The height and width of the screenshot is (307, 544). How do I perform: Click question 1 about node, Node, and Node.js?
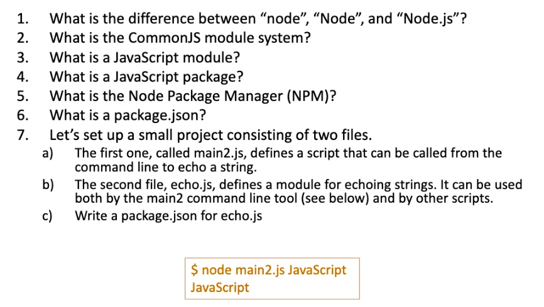coord(258,19)
